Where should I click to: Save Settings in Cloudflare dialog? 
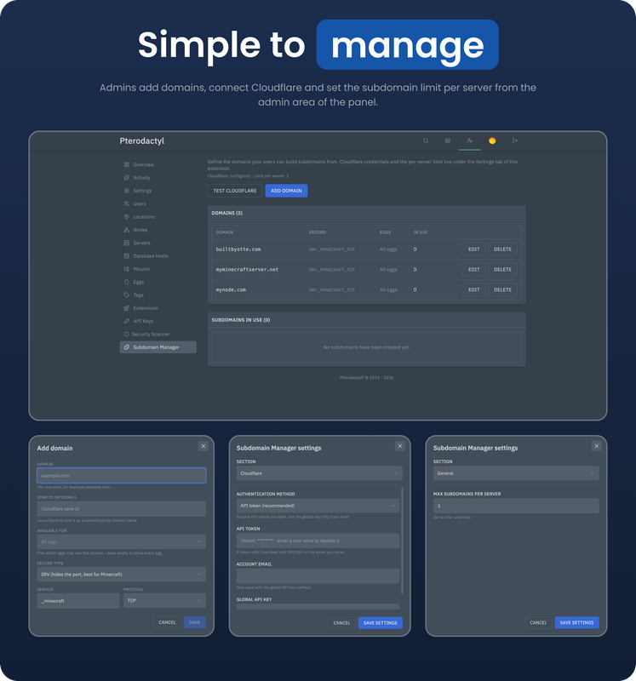(380, 623)
